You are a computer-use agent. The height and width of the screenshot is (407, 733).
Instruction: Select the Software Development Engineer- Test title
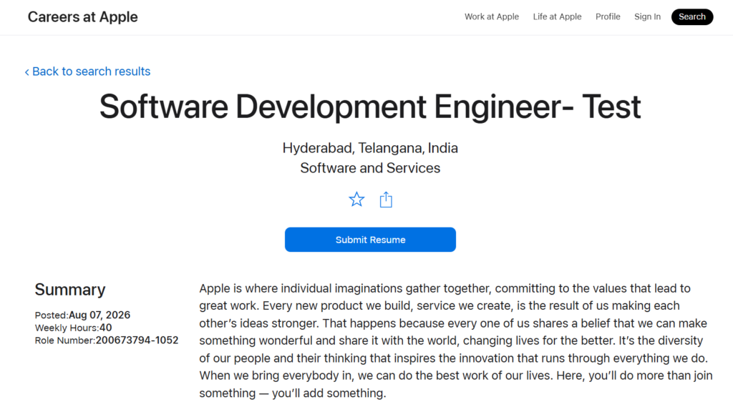pos(370,107)
